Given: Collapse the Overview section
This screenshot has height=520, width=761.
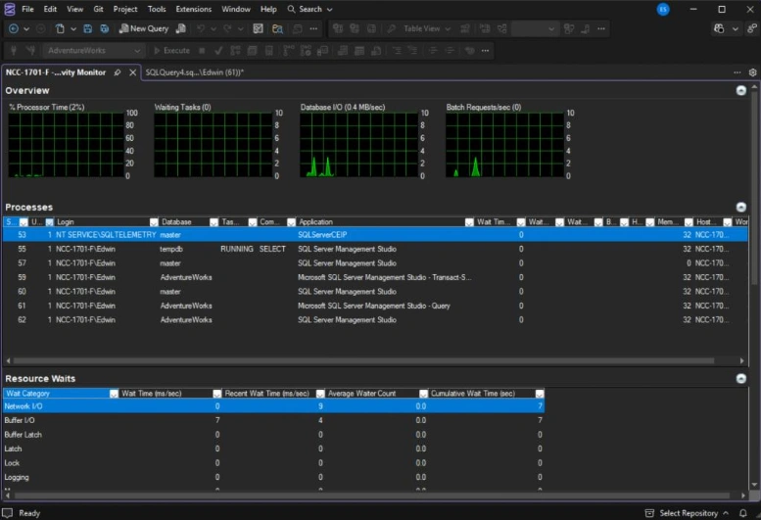Looking at the screenshot, I should (x=740, y=91).
